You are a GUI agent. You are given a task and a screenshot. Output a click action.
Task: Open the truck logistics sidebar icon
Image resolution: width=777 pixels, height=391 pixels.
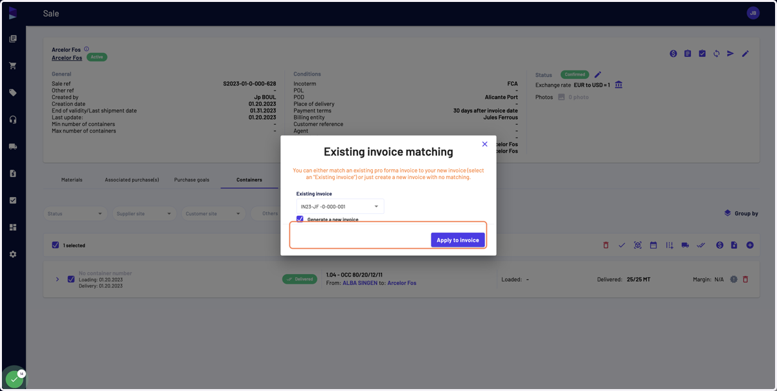point(13,147)
